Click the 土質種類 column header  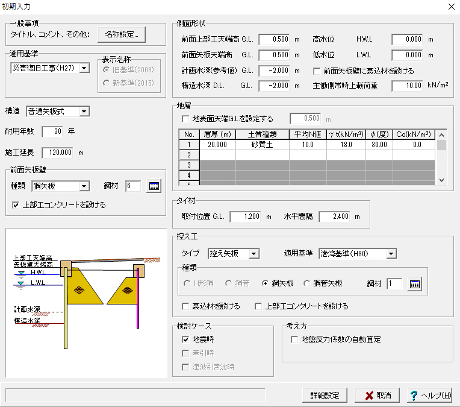[263, 134]
